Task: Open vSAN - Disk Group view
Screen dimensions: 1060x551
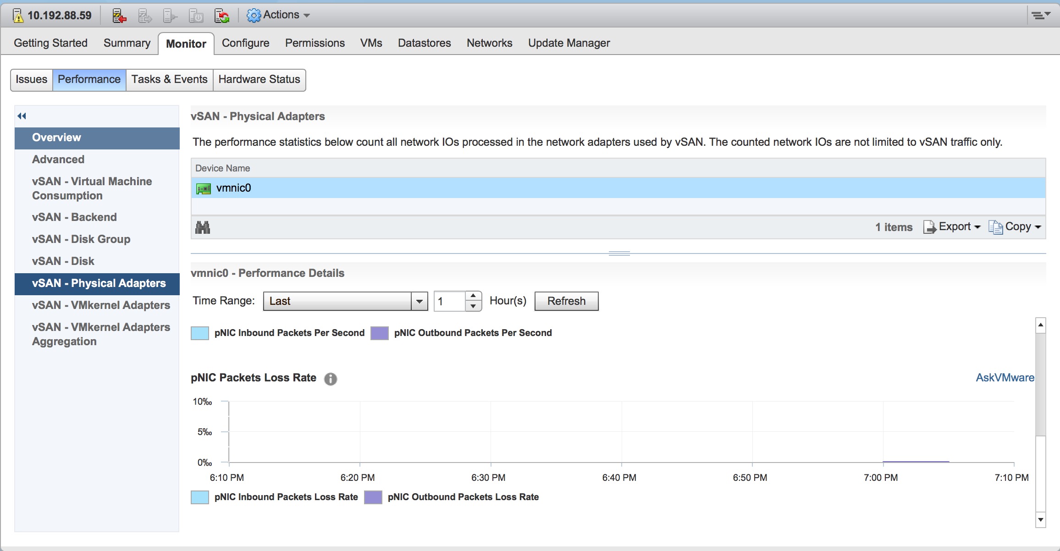Action: [97, 239]
